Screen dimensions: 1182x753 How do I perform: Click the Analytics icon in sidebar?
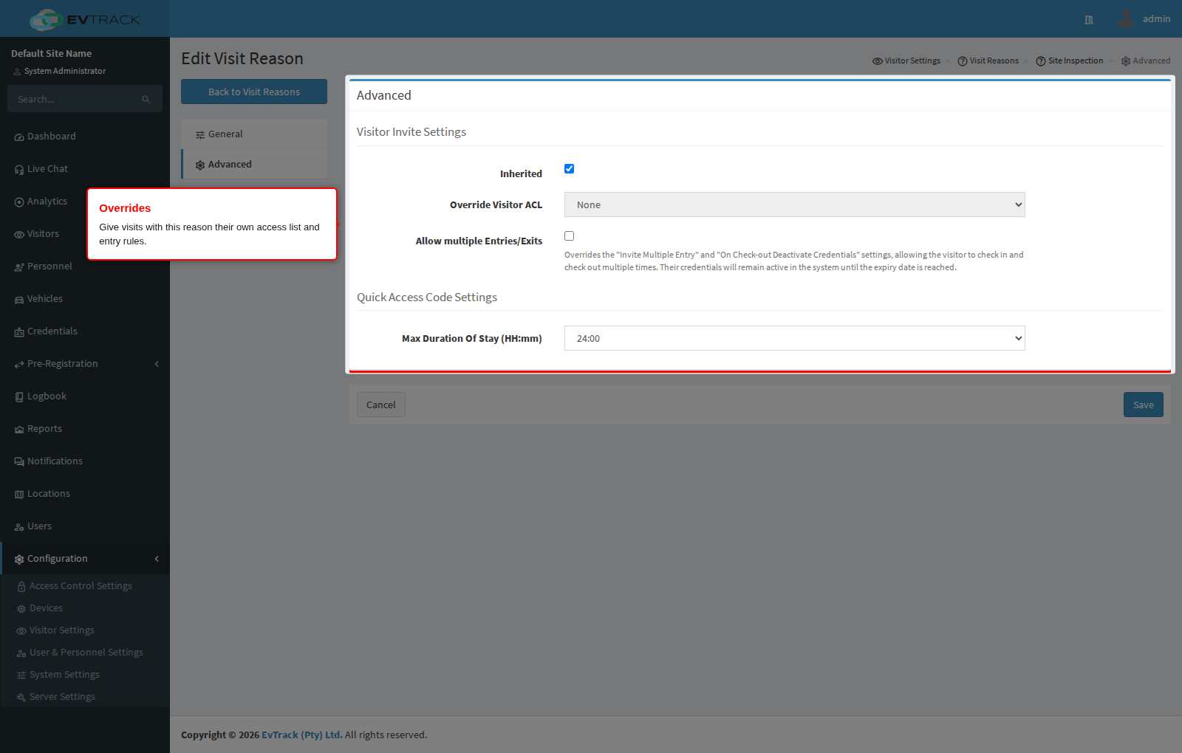click(x=19, y=202)
